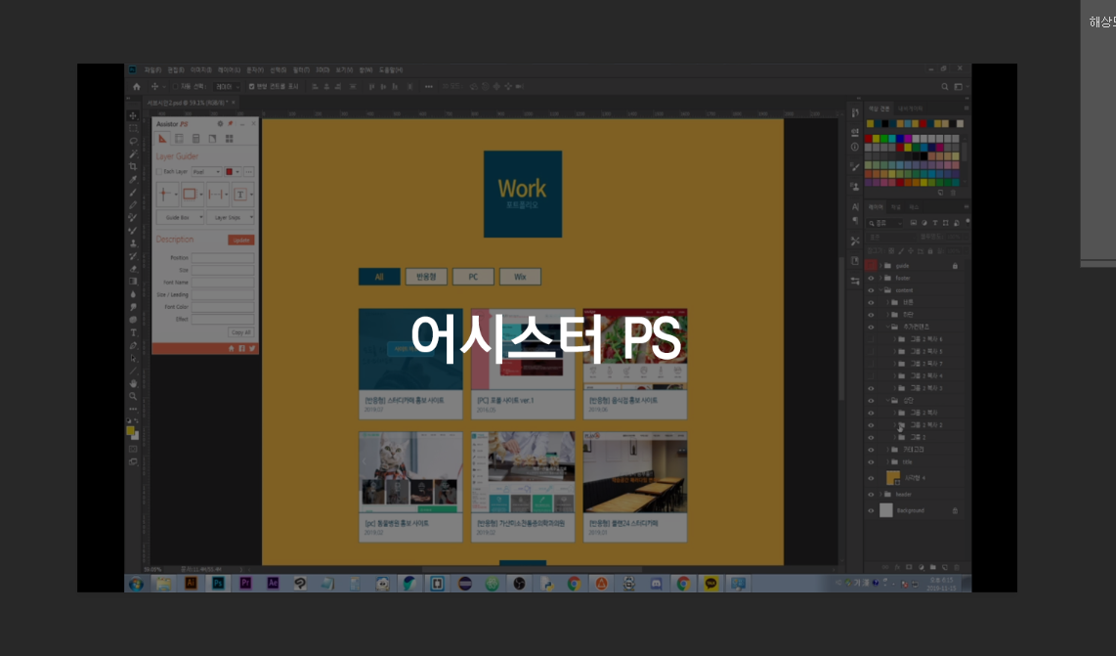Open the Edit menu
This screenshot has height=656, width=1116.
coord(176,69)
